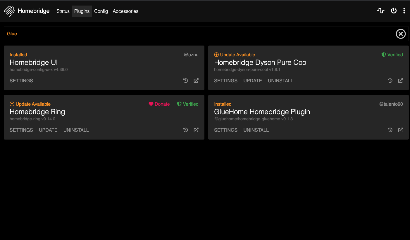
Task: Click Installed label on GlueHome card
Action: [x=223, y=104]
